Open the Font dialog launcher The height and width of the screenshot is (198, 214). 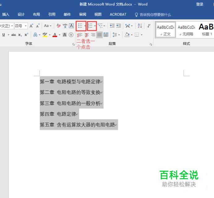click(x=73, y=44)
